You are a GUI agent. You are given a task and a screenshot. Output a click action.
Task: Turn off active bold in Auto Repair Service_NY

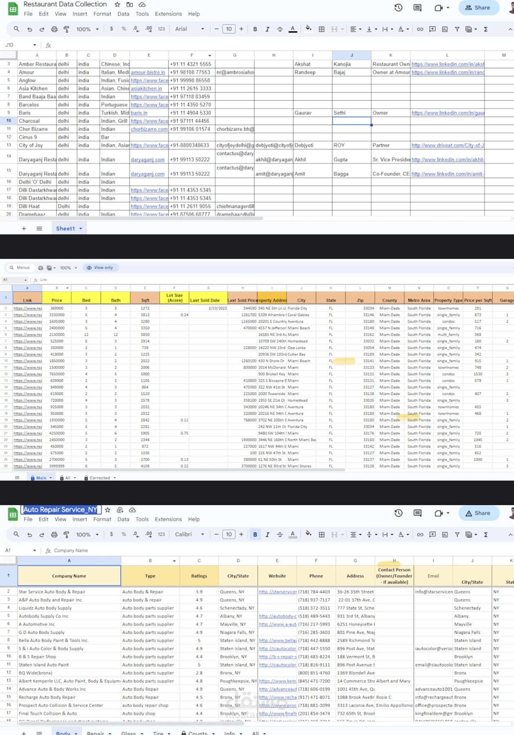tap(255, 535)
